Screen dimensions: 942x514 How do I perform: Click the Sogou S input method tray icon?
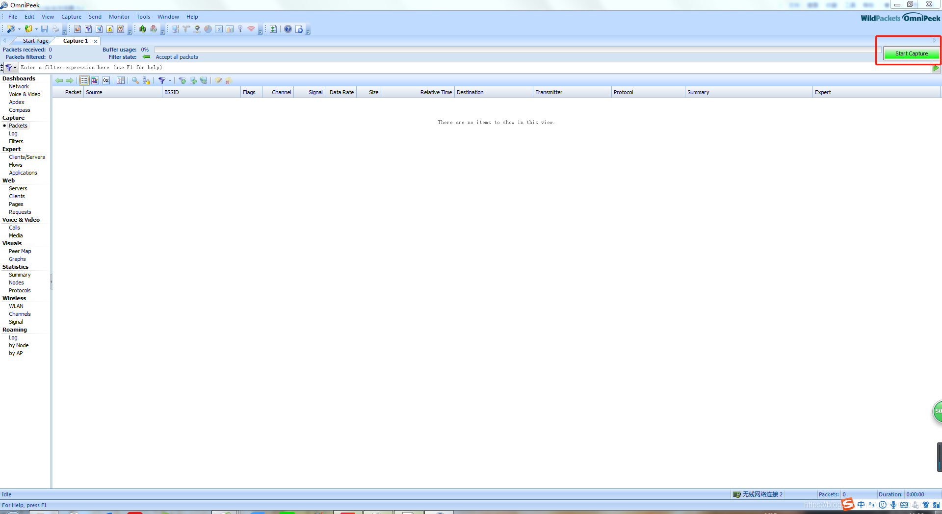[848, 504]
